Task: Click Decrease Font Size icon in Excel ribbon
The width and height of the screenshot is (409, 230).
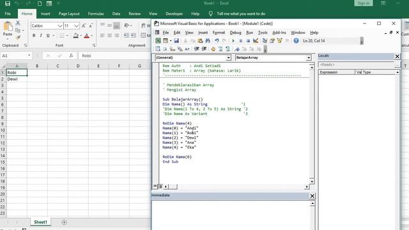Action: click(x=91, y=26)
